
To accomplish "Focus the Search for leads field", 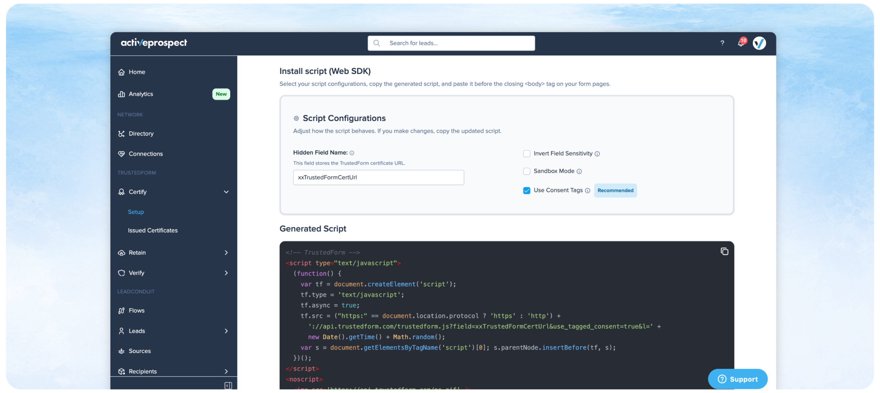I will (451, 43).
